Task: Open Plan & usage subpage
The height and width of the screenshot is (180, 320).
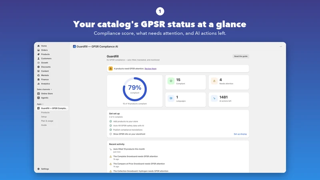Action: 47,121
